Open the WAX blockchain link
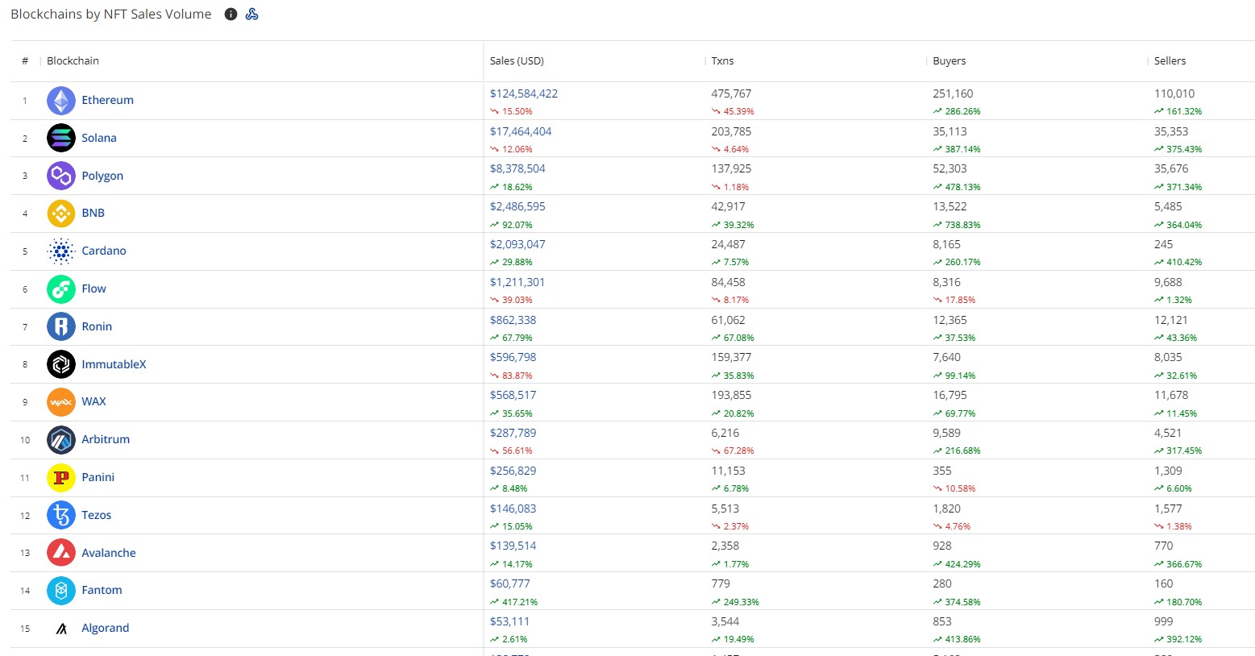Viewport: 1255px width, 656px height. point(94,401)
